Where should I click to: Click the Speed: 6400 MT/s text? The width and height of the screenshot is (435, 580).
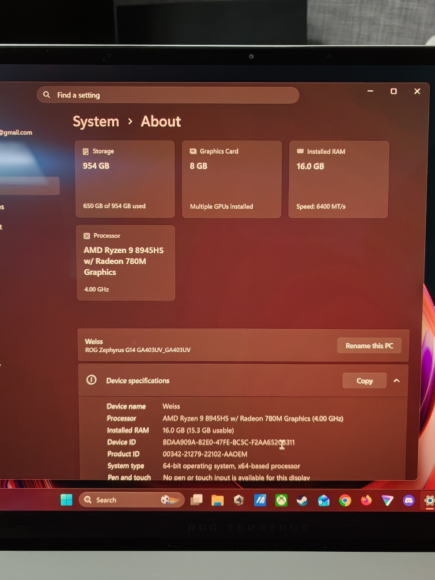click(321, 207)
